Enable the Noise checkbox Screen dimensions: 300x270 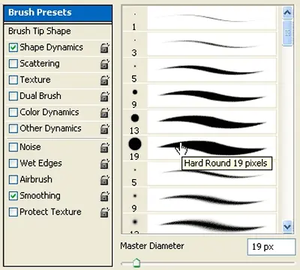(x=13, y=147)
